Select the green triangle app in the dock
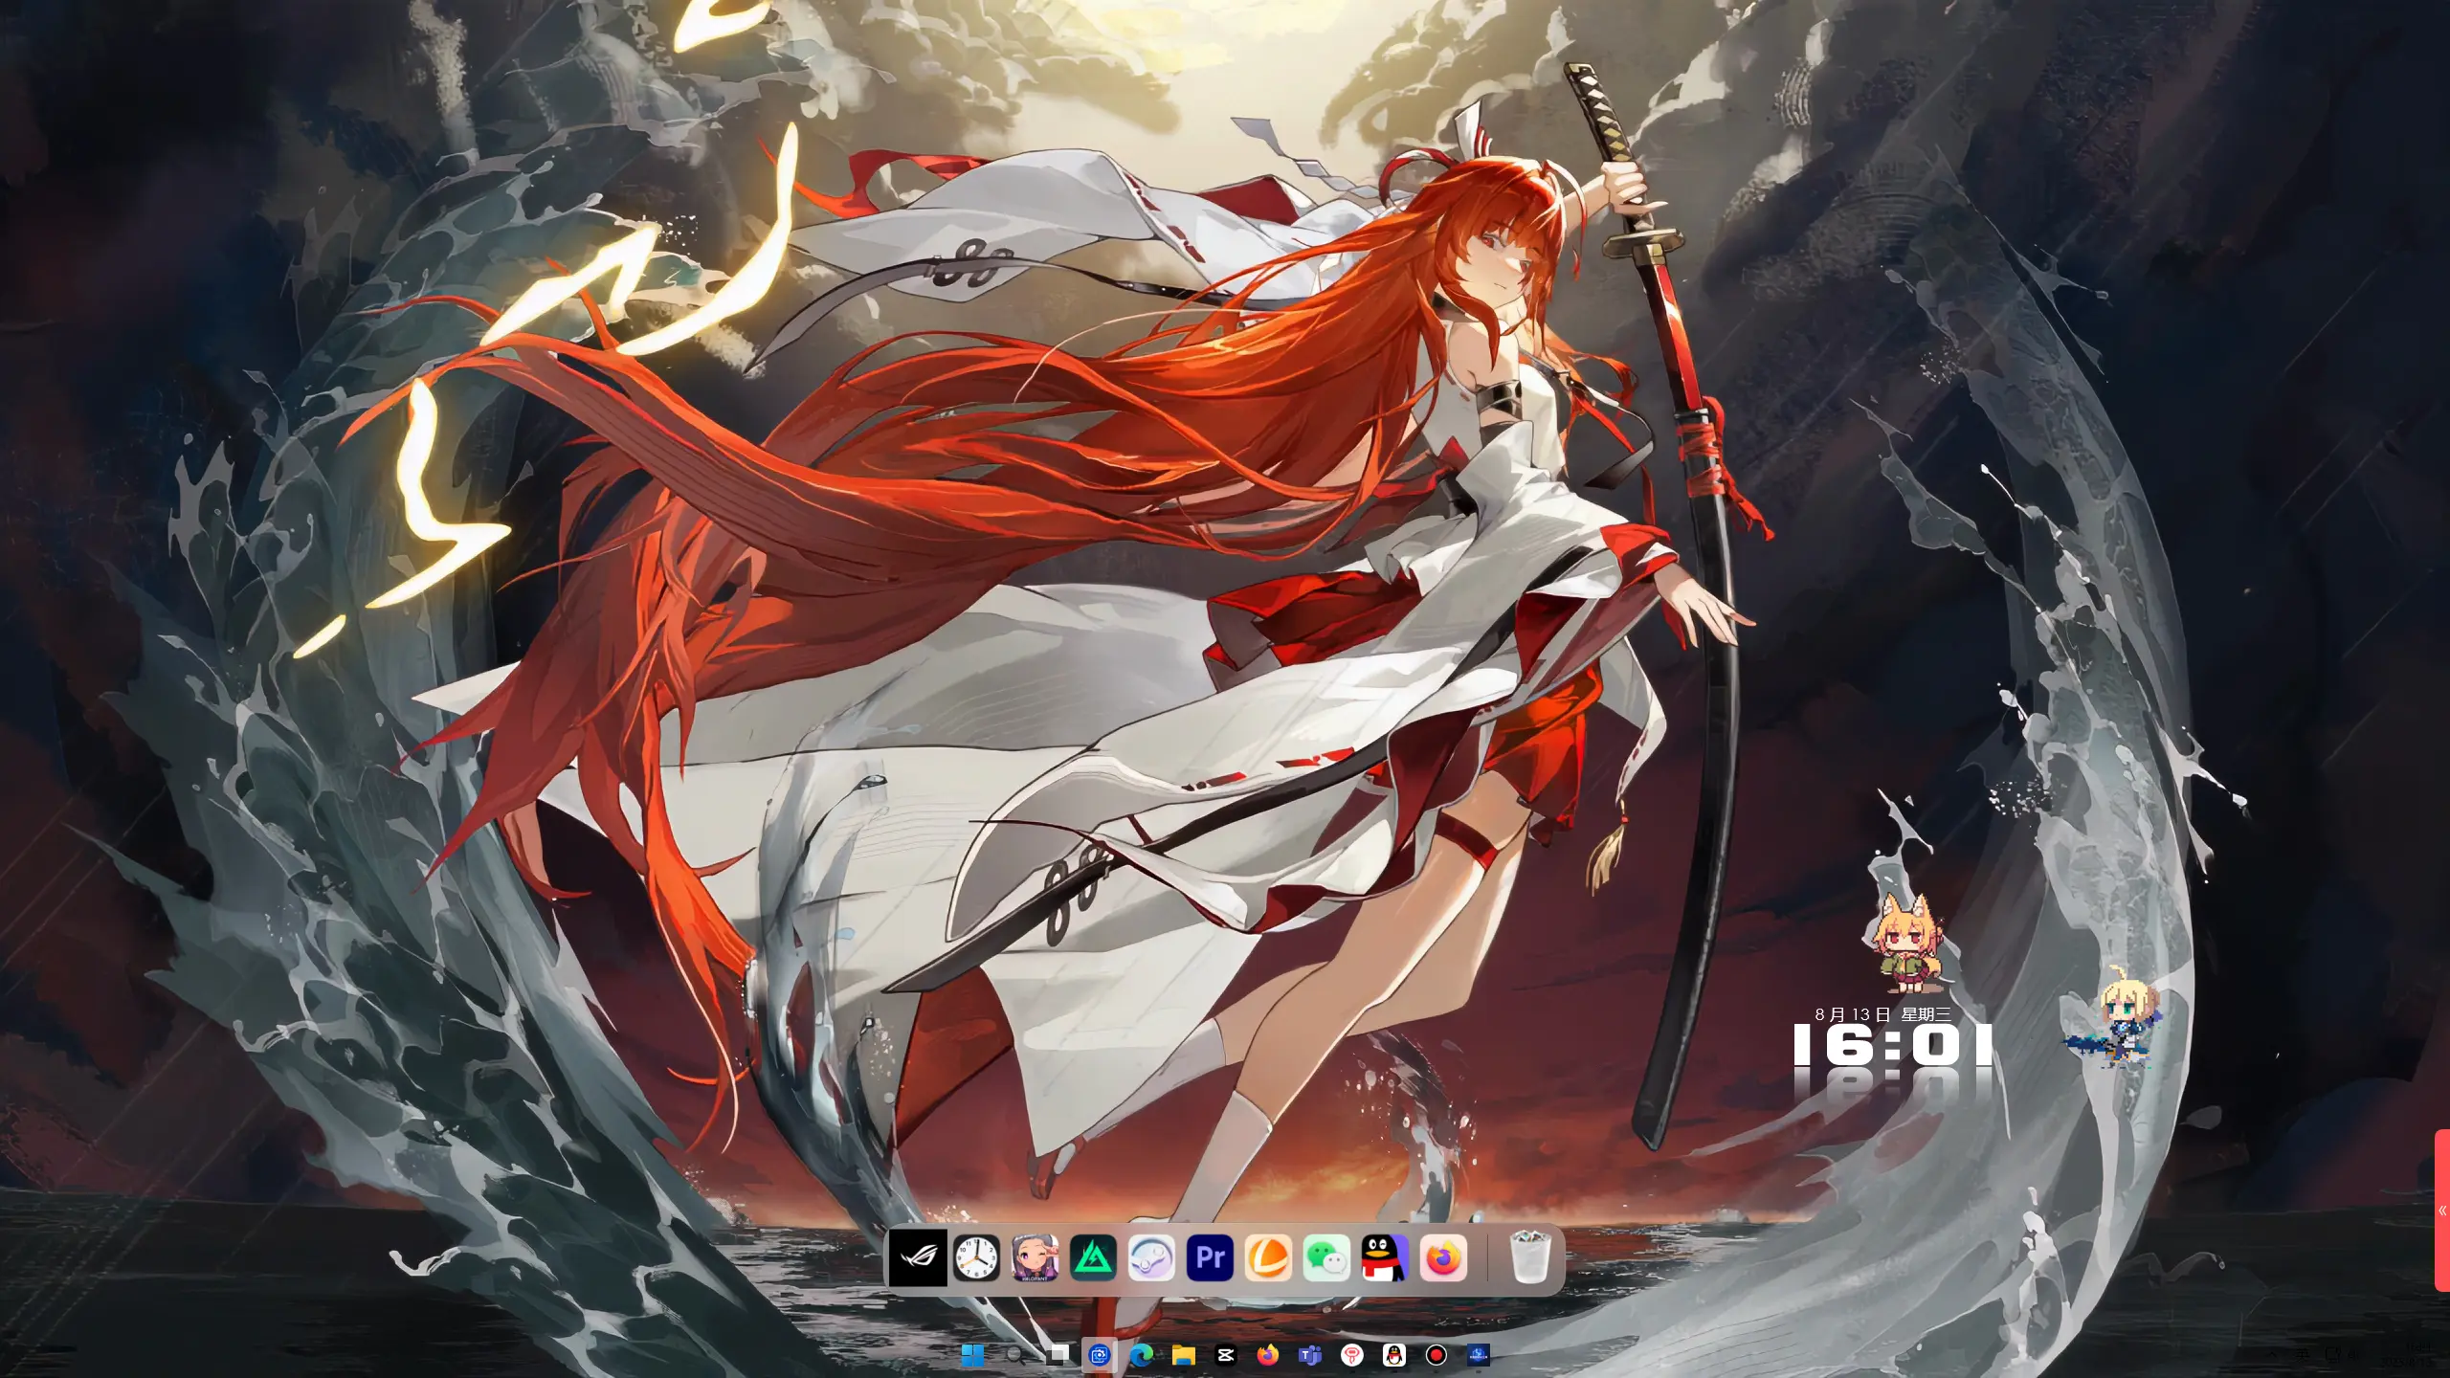 click(x=1093, y=1258)
